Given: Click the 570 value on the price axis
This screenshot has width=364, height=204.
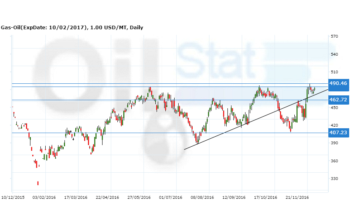Looking at the screenshot, I should tap(335, 36).
